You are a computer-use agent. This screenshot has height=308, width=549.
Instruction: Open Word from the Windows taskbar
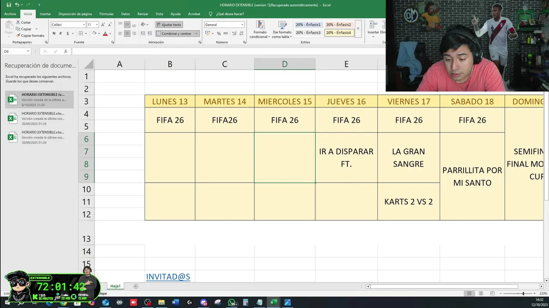point(175,302)
